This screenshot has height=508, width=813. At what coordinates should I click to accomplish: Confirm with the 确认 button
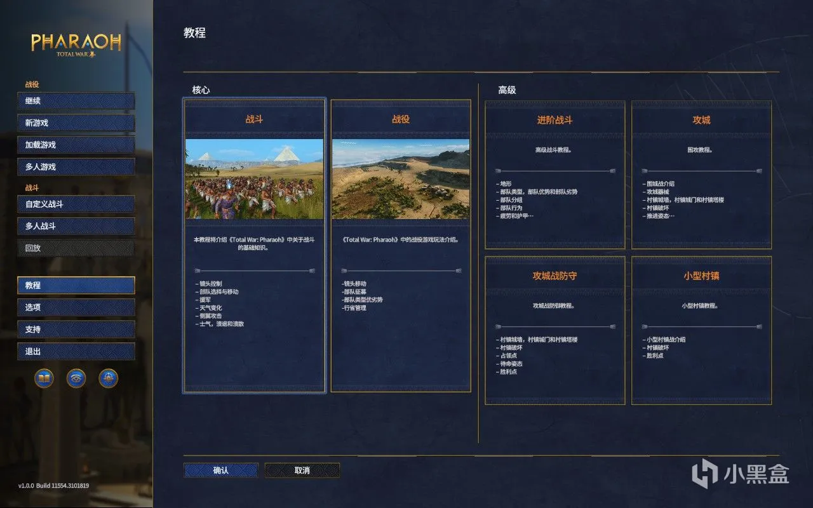click(x=221, y=471)
